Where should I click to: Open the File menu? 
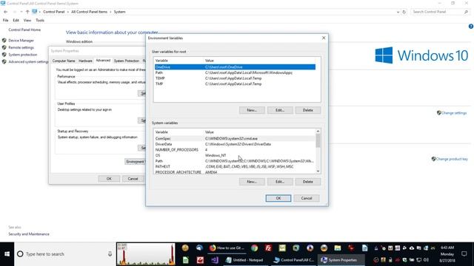coord(5,20)
